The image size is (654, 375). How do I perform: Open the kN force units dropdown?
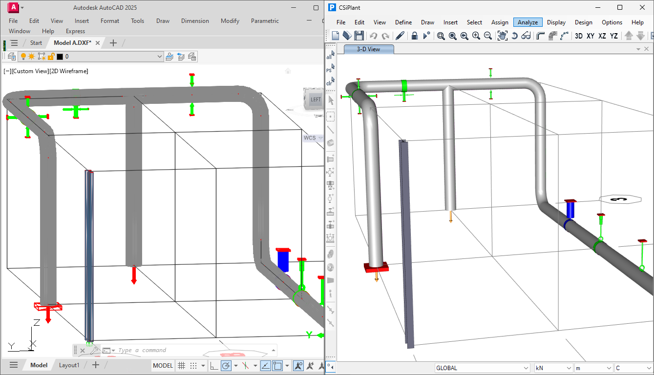(x=569, y=368)
